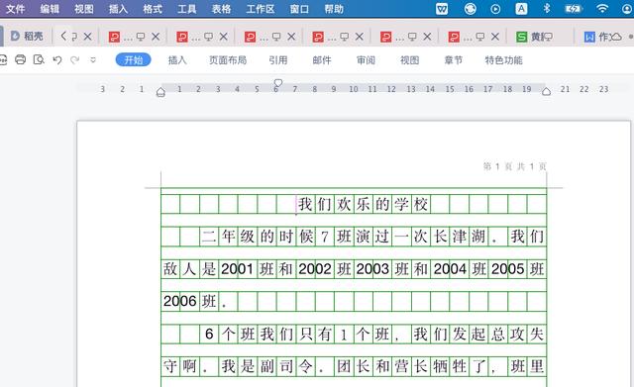Image resolution: width=634 pixels, height=387 pixels.
Task: Open the 格式 menu in menu bar
Action: pyautogui.click(x=153, y=9)
